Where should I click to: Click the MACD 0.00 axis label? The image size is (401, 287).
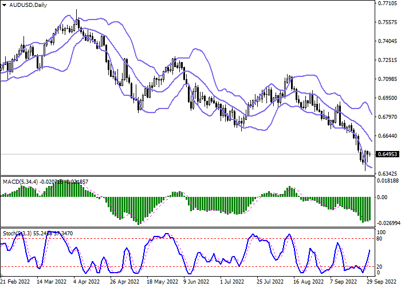click(x=382, y=197)
